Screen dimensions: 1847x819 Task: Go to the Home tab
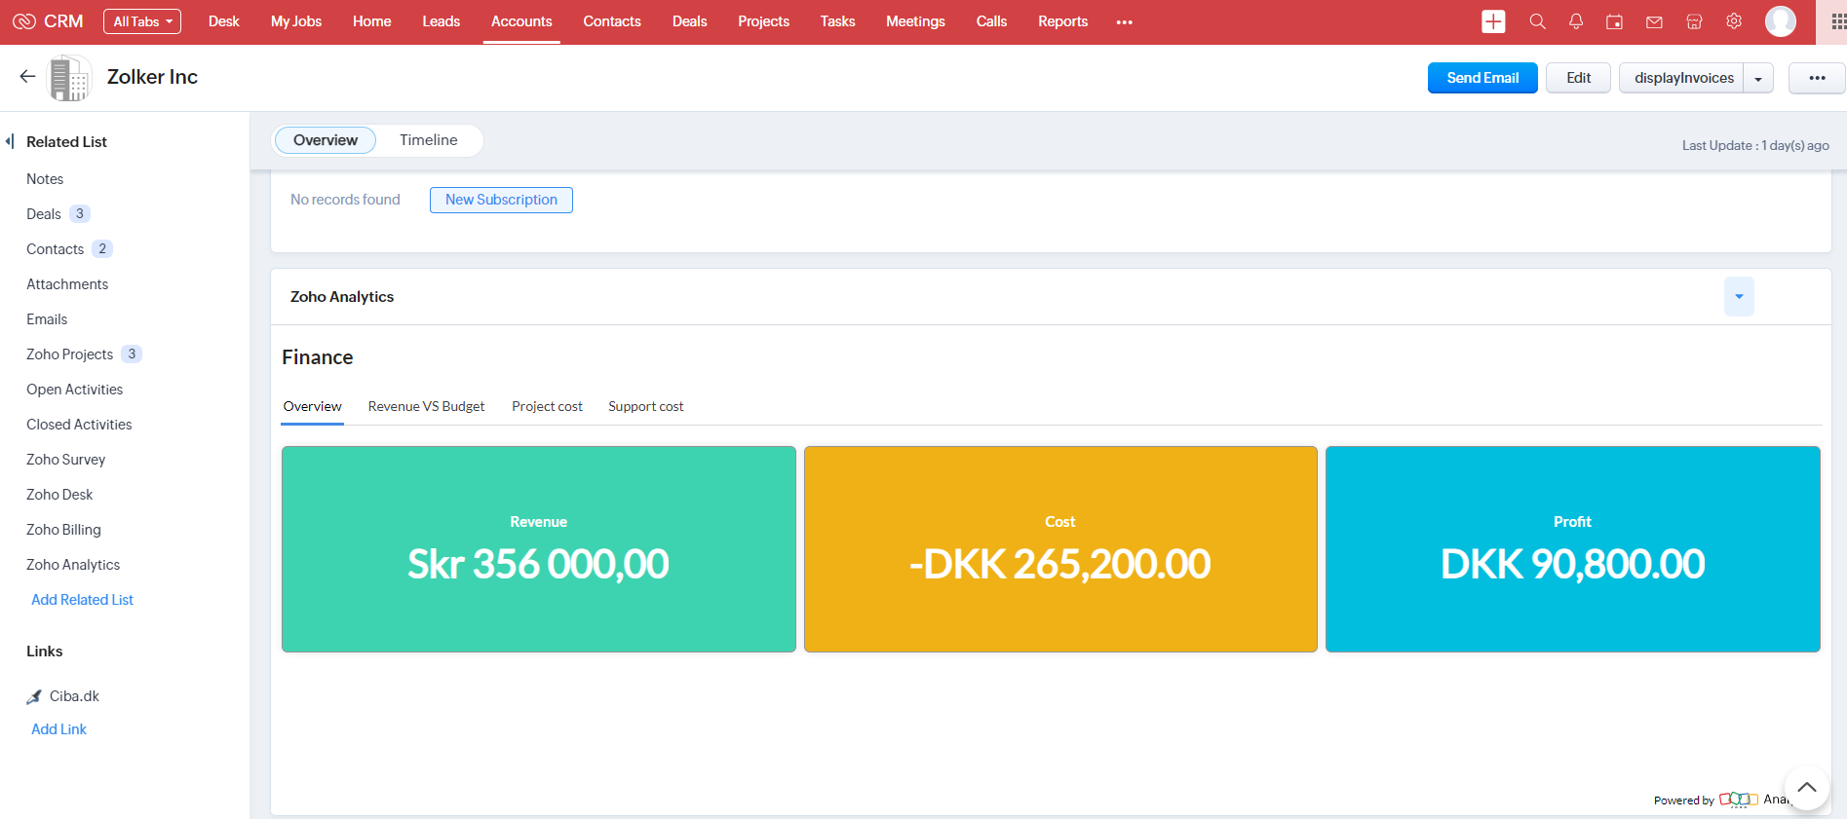tap(372, 21)
